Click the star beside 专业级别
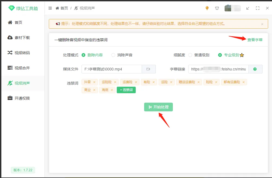This screenshot has height=178, width=272. click(241, 55)
